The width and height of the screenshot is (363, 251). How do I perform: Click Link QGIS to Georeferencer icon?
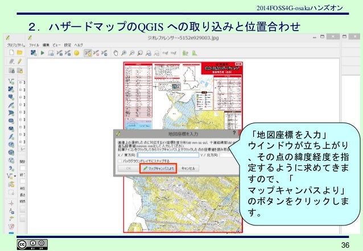pyautogui.click(x=174, y=53)
